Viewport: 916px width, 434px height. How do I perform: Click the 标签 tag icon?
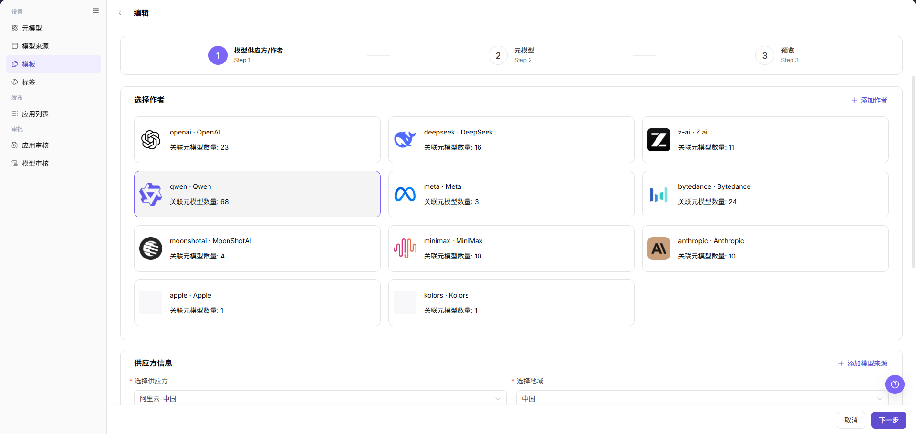click(15, 83)
